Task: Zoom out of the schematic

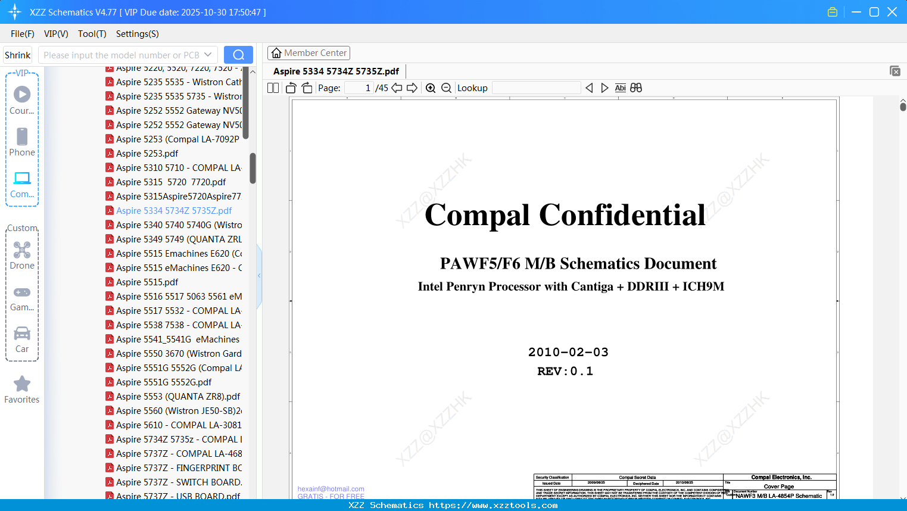Action: [447, 88]
